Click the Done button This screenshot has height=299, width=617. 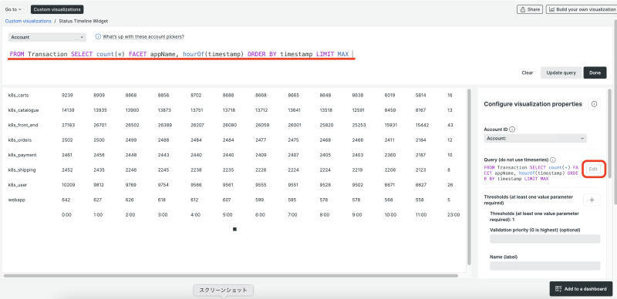pyautogui.click(x=595, y=72)
